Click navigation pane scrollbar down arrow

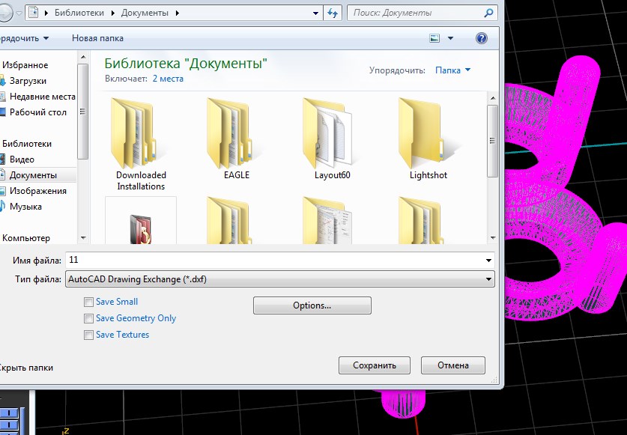[x=83, y=238]
